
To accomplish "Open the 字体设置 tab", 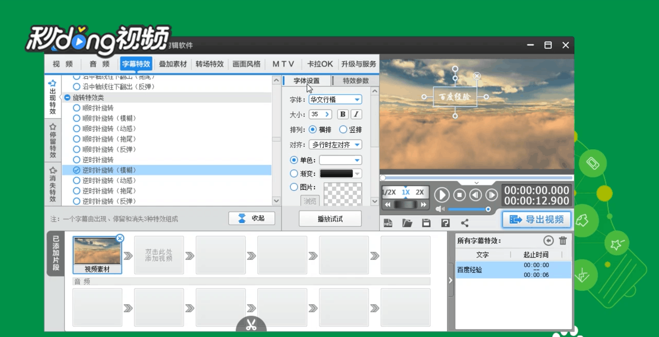I will [x=307, y=81].
